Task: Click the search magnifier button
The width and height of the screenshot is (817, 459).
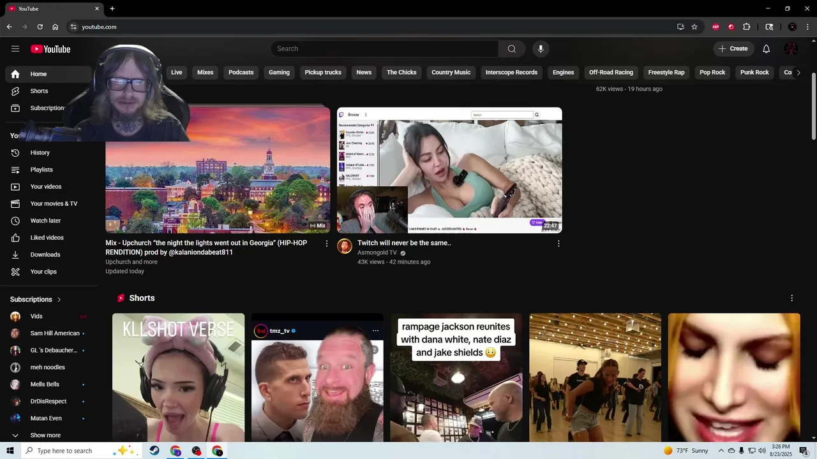Action: (x=512, y=49)
